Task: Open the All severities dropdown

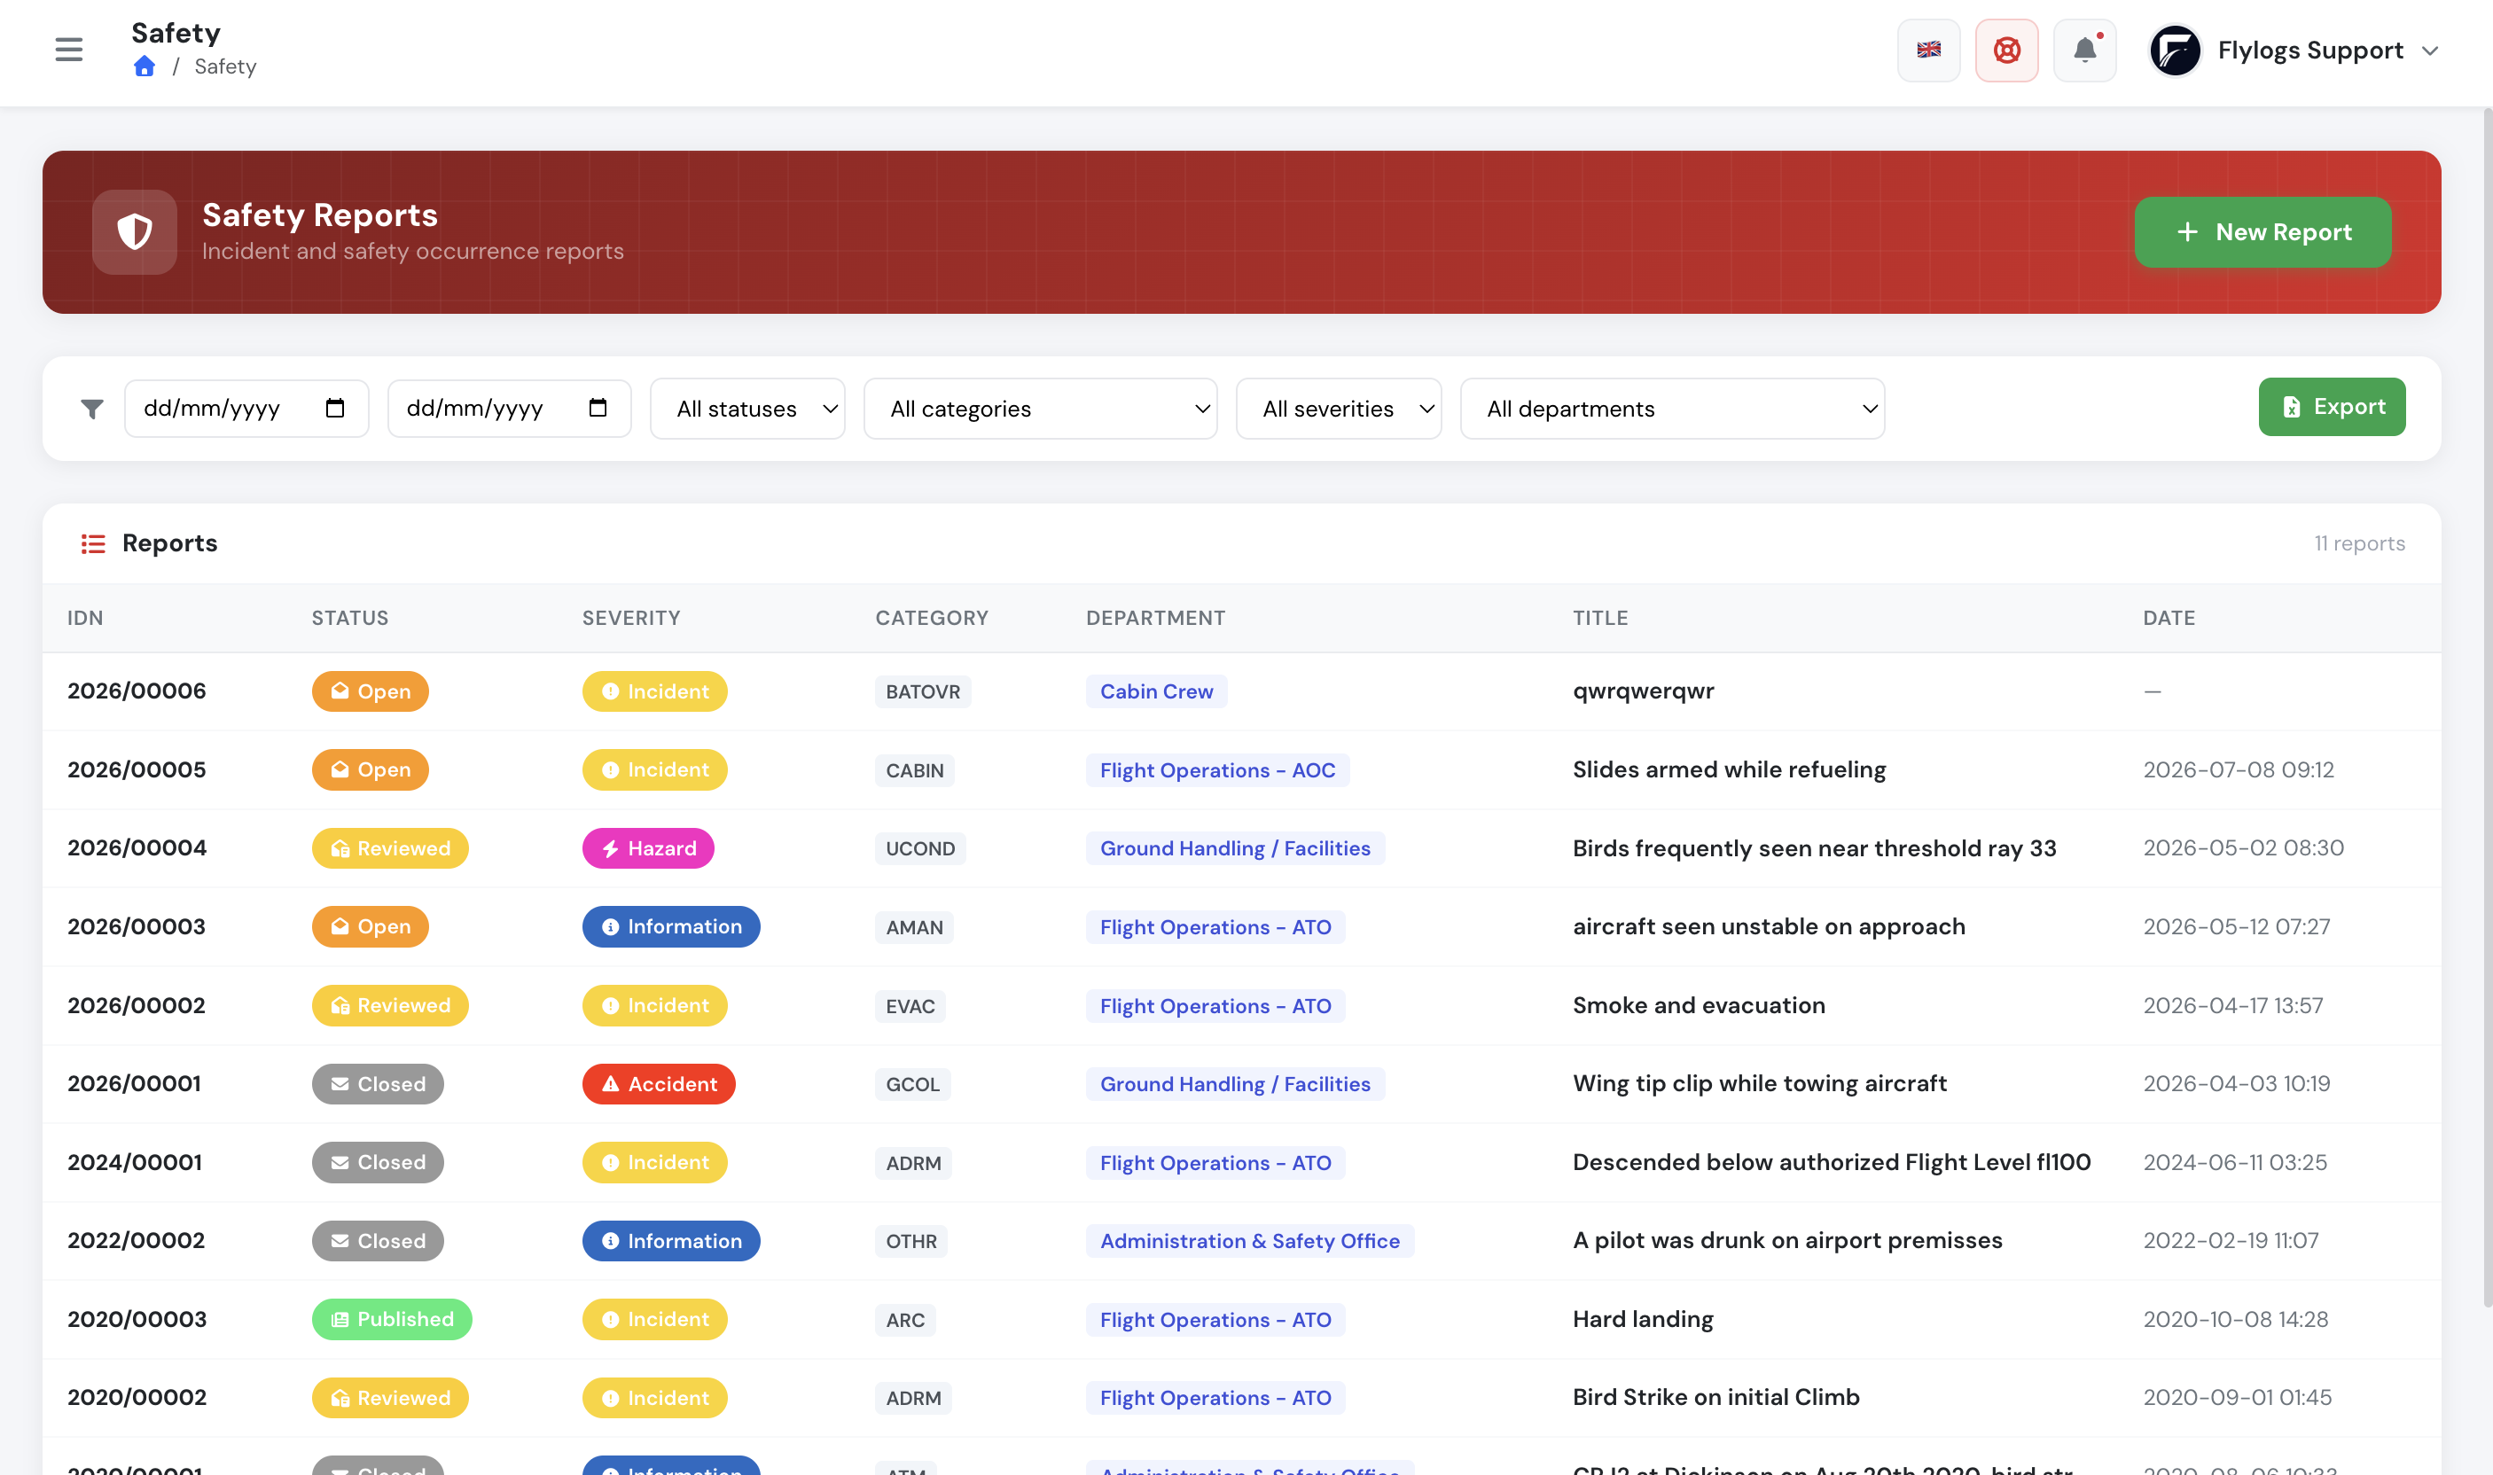Action: coord(1338,409)
